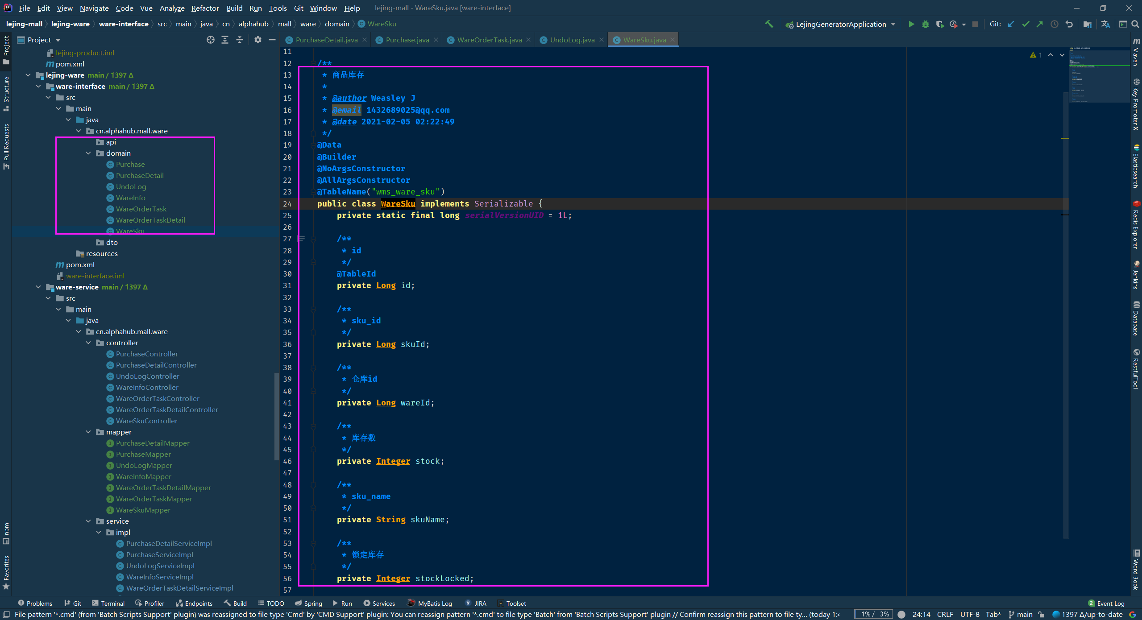Collapse the mapper package folder
Screen dimensions: 1142x620
point(88,432)
